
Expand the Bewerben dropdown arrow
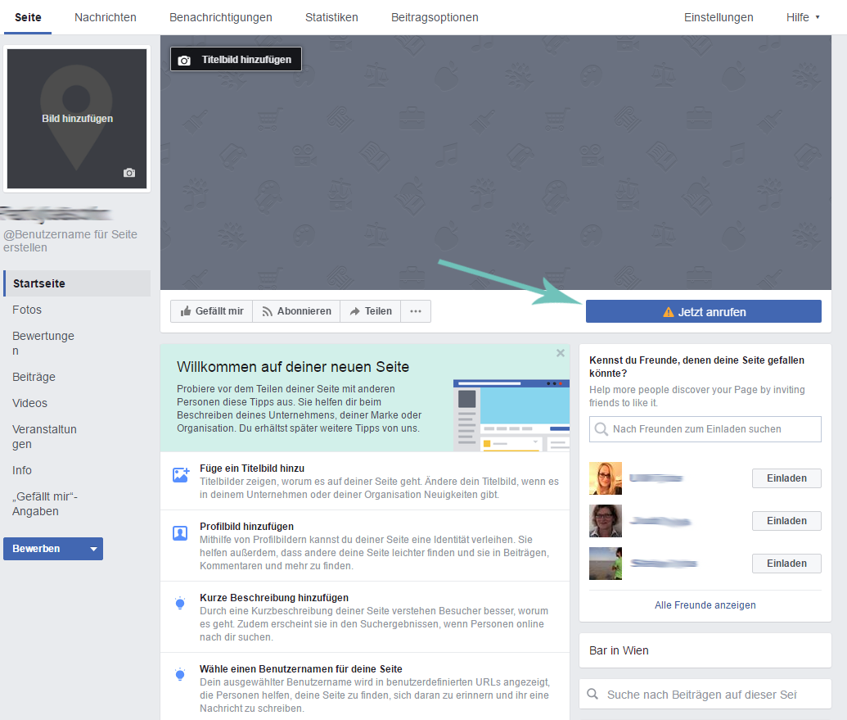[93, 549]
